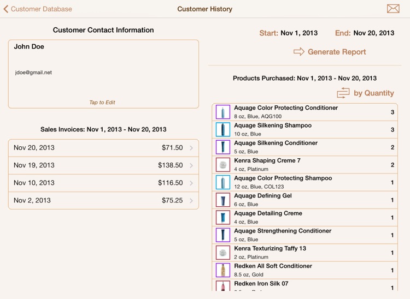Select Redken Iron Silk 07 name
Viewport: 410px width, 299px height.
tap(261, 284)
